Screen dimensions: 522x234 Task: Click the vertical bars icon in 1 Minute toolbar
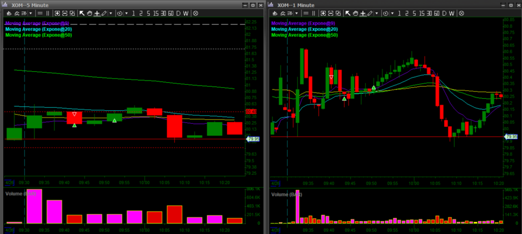click(x=313, y=13)
